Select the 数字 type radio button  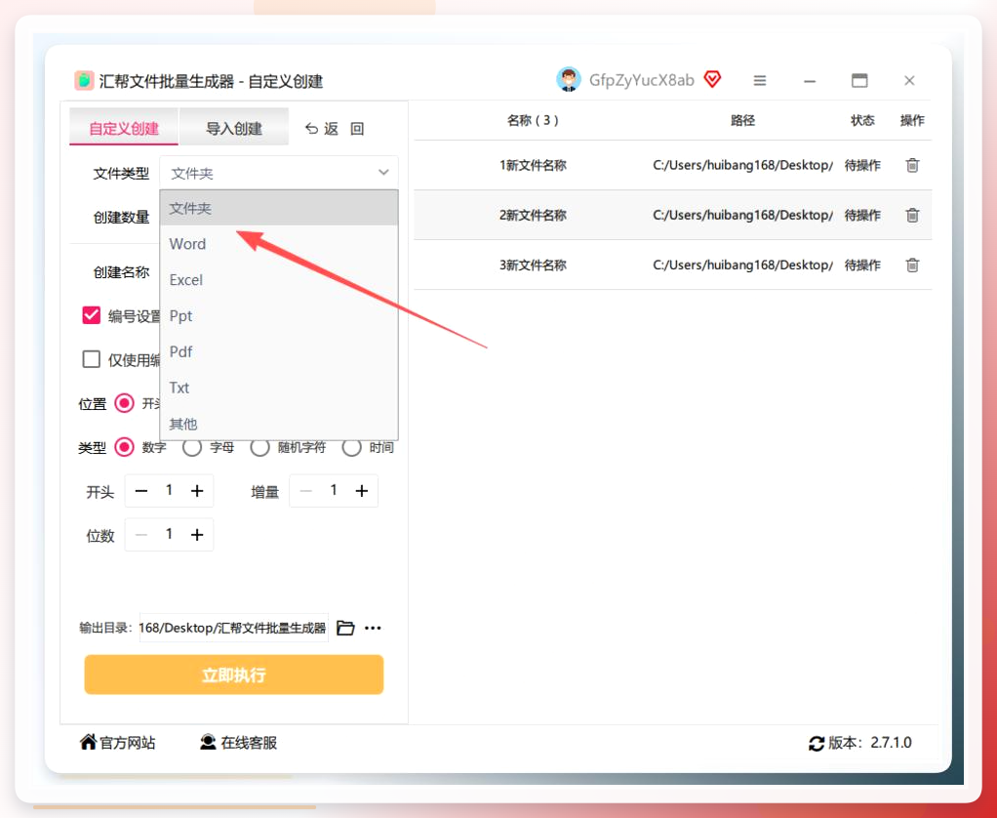click(x=124, y=447)
